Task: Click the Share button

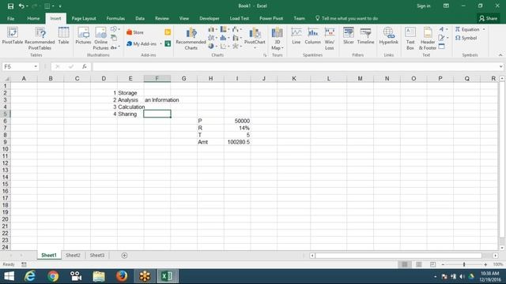Action: [488, 18]
